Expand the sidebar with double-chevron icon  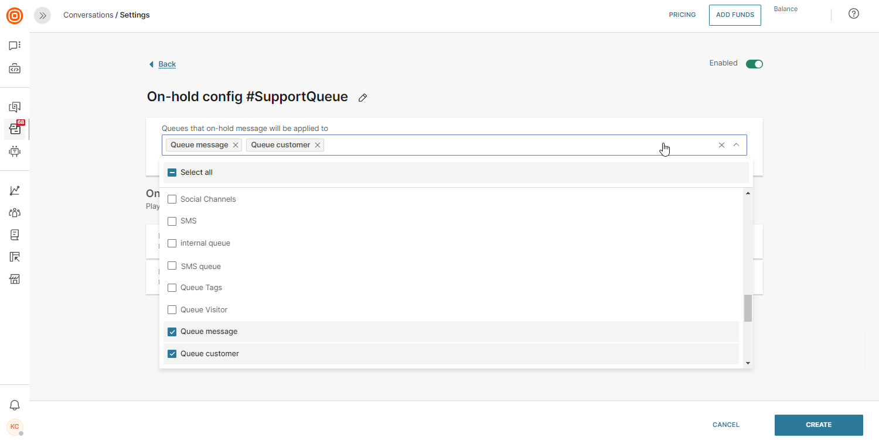pyautogui.click(x=42, y=16)
